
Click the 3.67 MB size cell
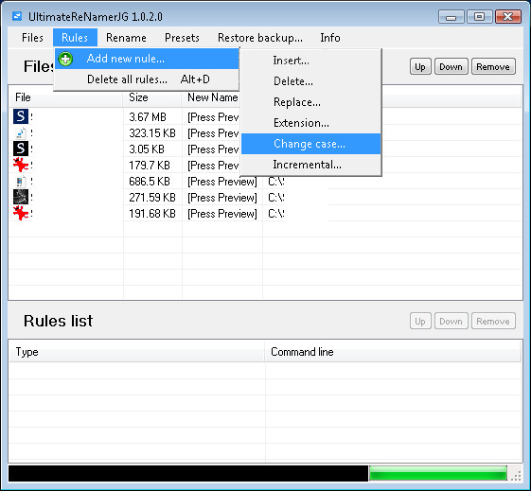click(148, 117)
